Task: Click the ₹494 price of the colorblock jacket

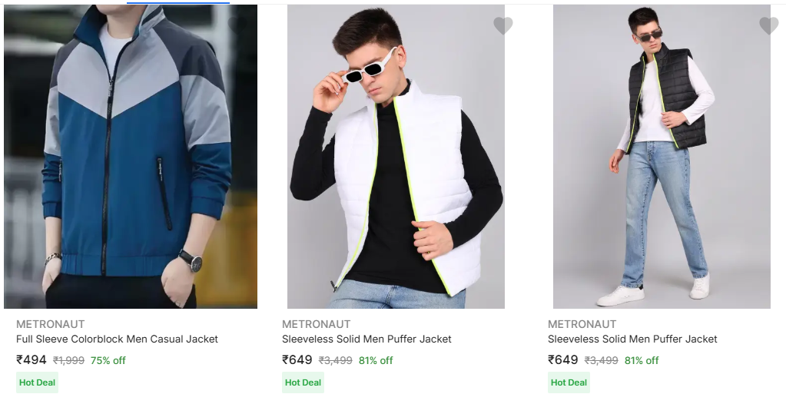Action: [32, 359]
